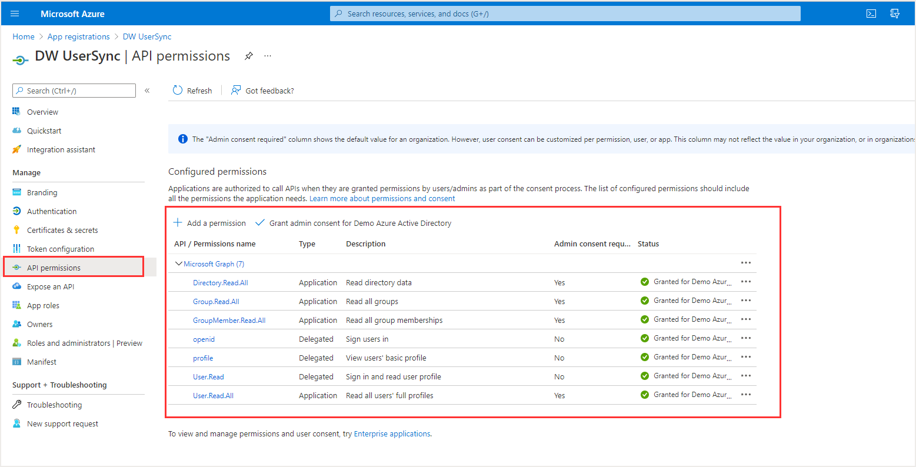This screenshot has height=467, width=916.
Task: Open the Enterprise applications link
Action: 391,433
